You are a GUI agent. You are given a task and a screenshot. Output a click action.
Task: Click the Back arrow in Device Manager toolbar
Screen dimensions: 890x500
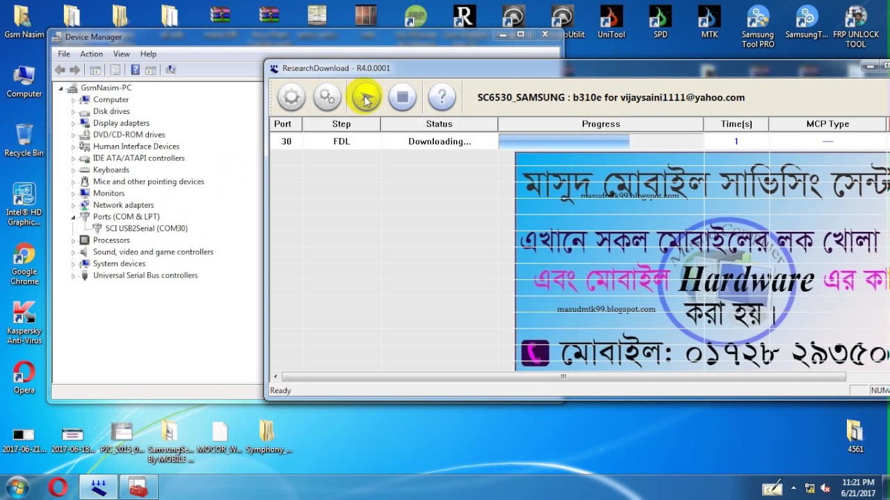click(x=60, y=69)
